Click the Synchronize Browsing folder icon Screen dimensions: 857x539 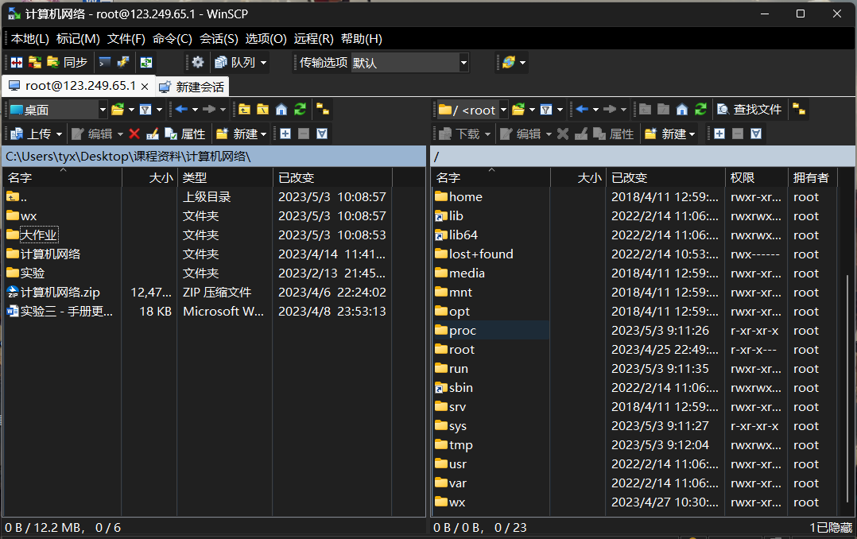click(x=34, y=62)
